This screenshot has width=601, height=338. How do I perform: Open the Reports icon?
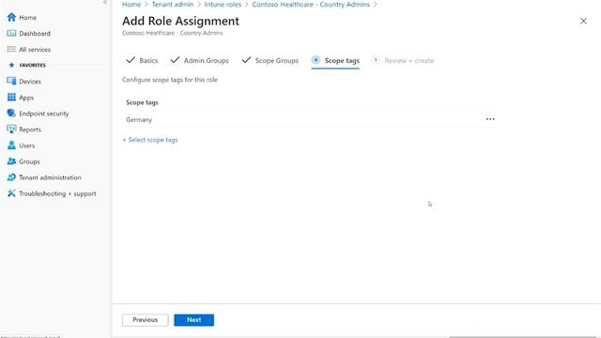pyautogui.click(x=11, y=130)
